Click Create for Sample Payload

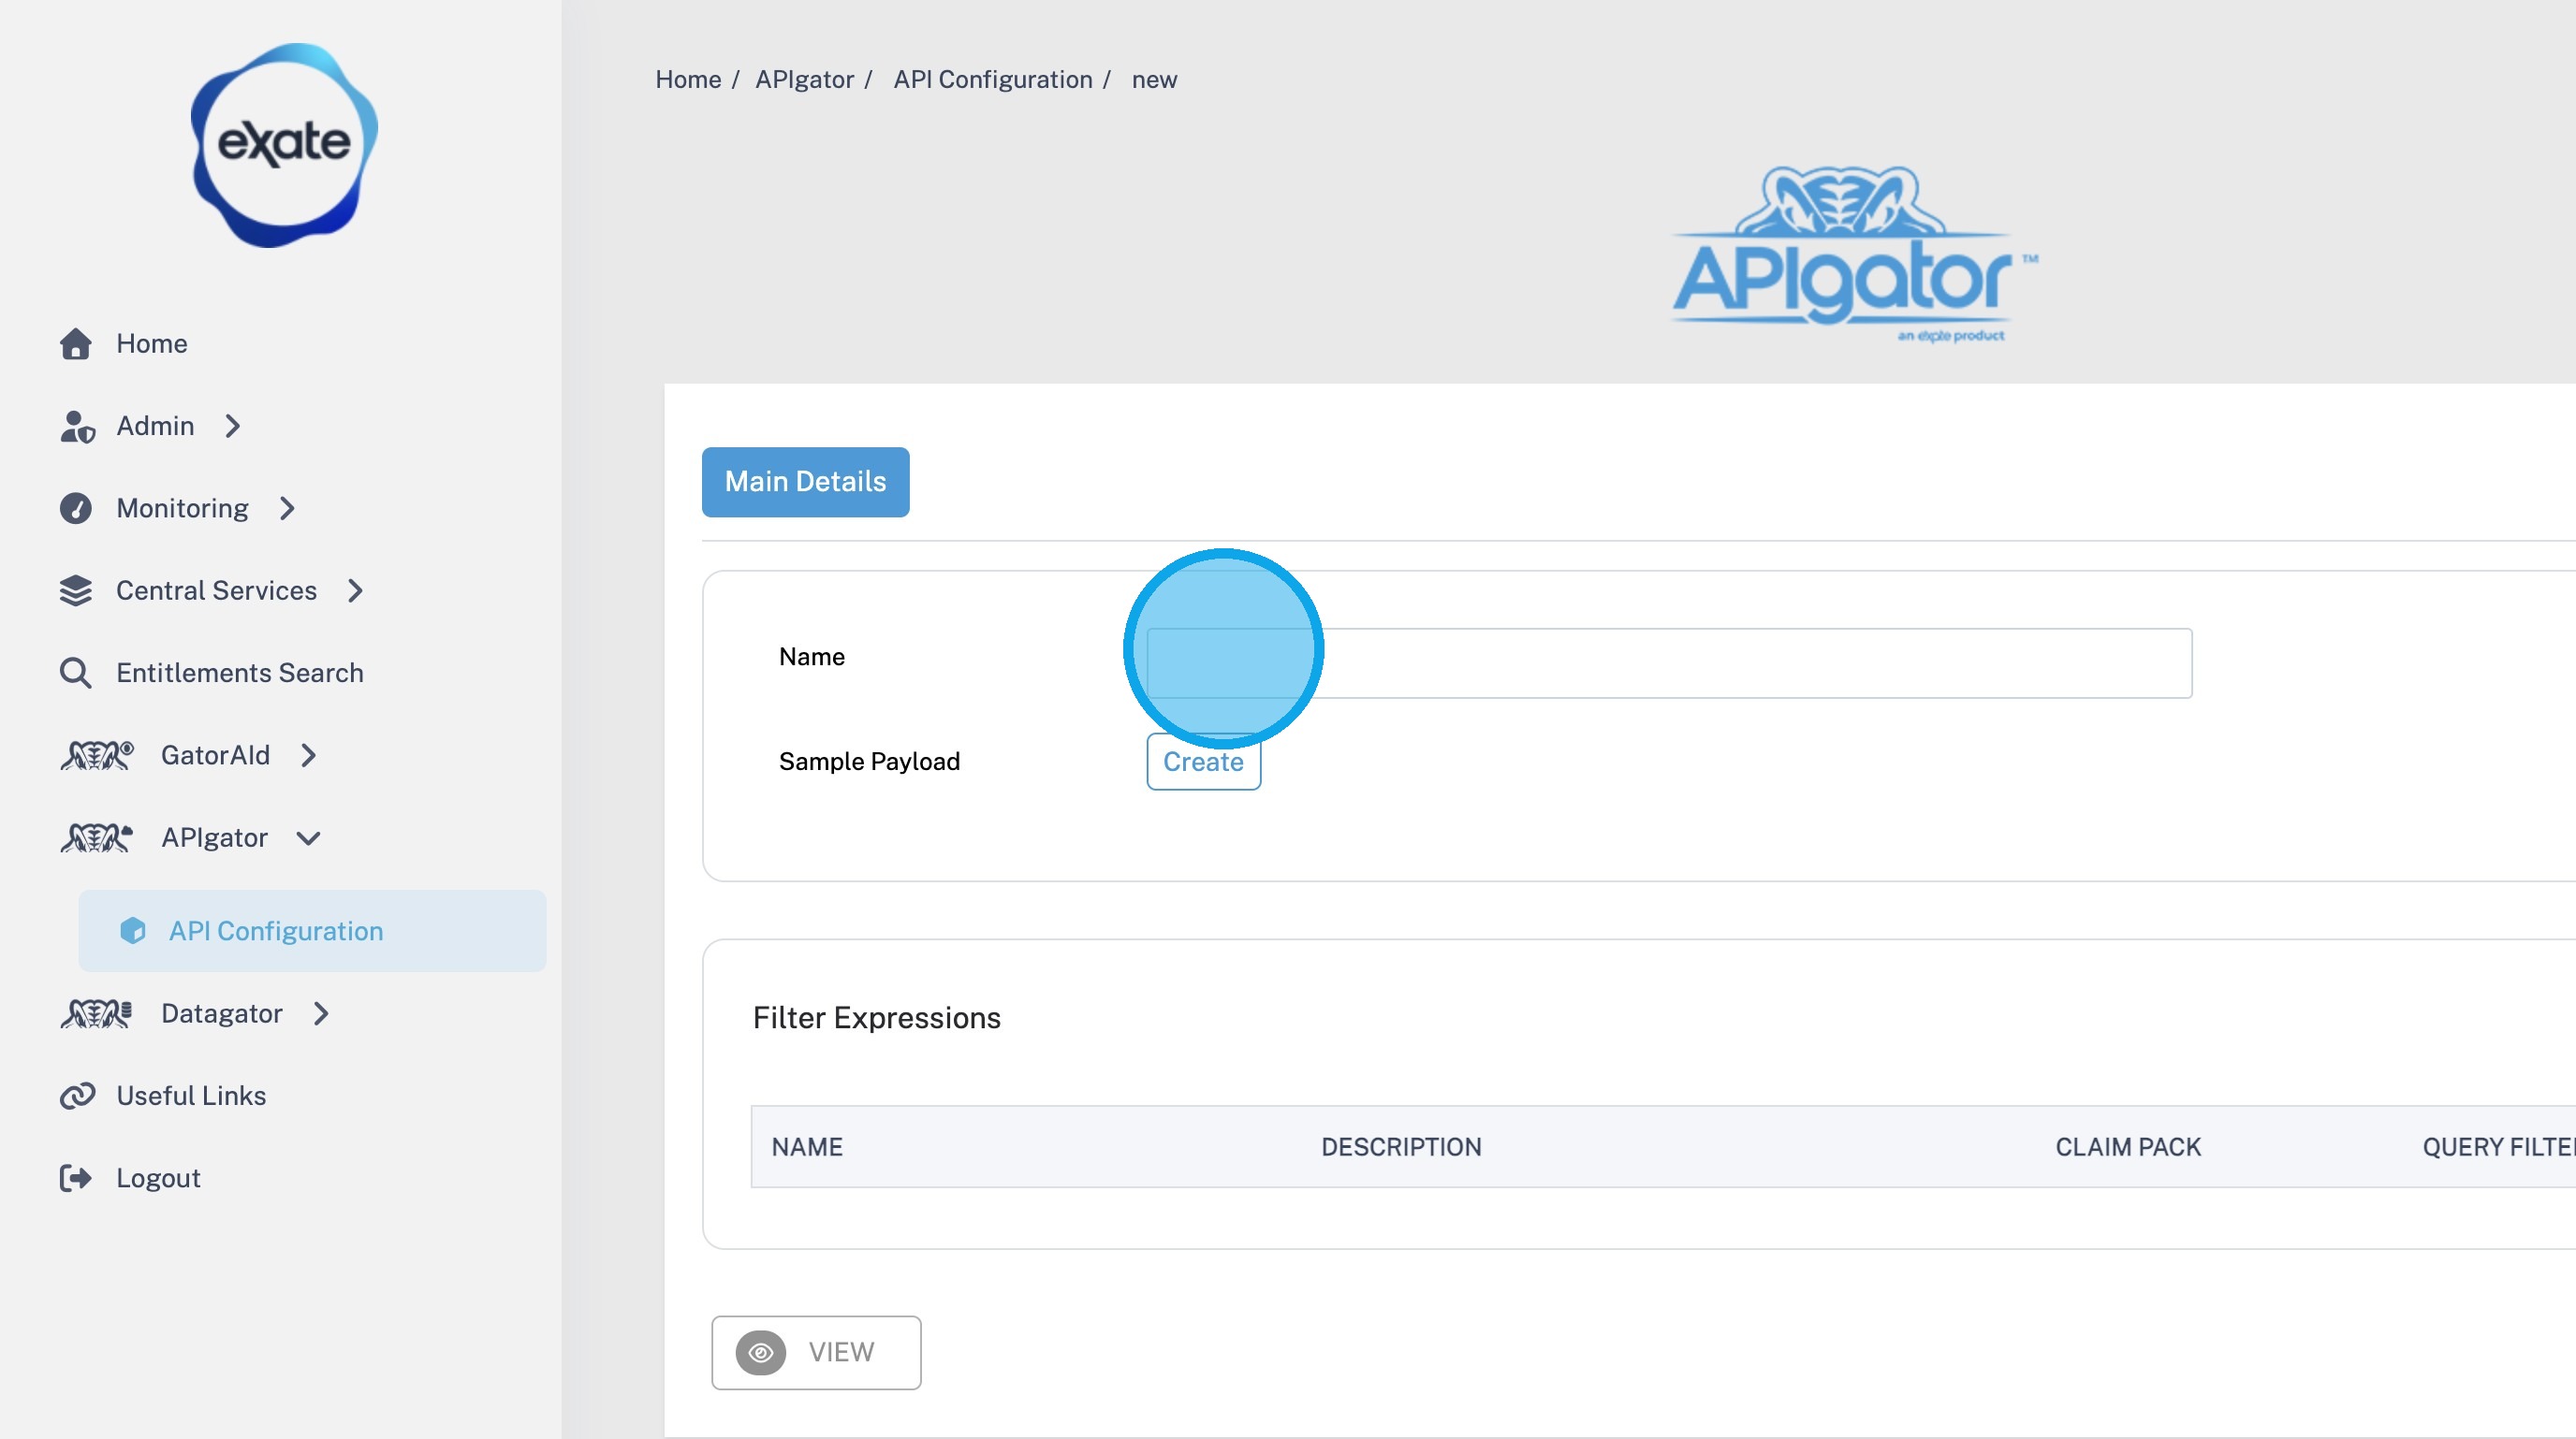(1204, 763)
